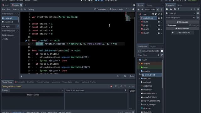Click Add Metadata button

coord(182,33)
